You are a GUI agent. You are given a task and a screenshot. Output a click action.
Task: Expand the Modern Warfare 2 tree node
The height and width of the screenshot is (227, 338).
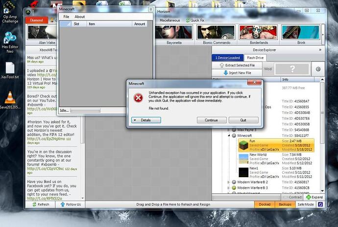coord(229,182)
